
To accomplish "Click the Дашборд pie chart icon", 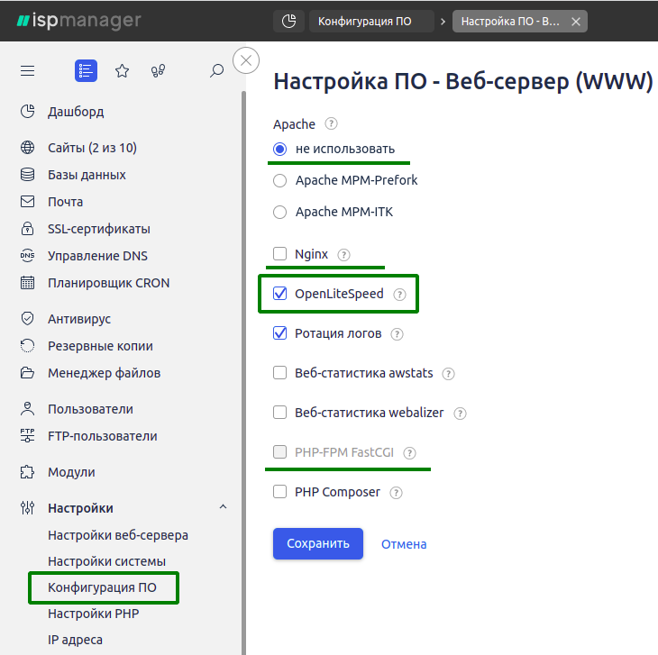I will coord(28,112).
